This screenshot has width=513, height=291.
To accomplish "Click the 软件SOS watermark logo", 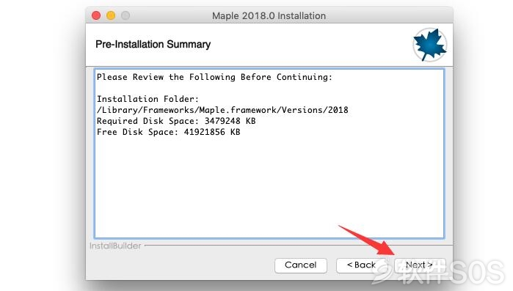I will [x=438, y=272].
